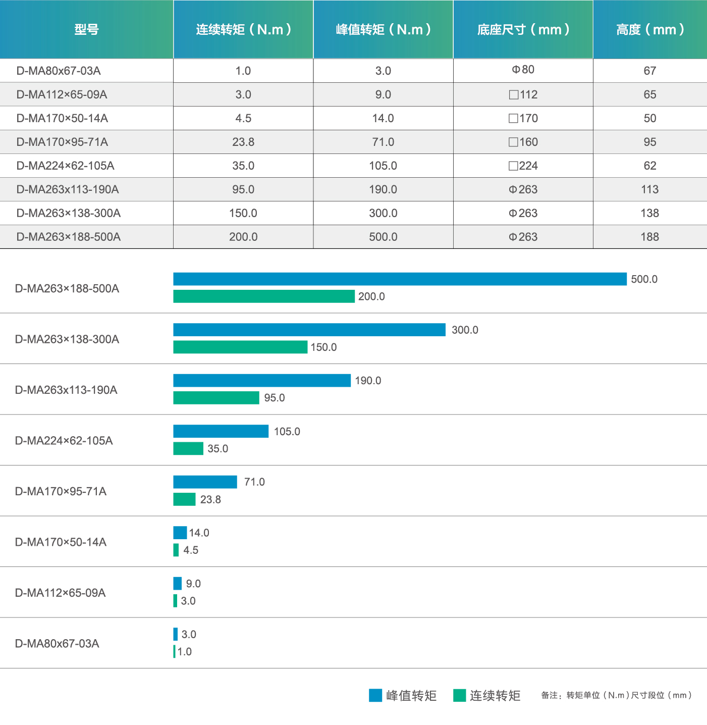
Task: Click the green 连续转矩 legend swatch
Action: [459, 695]
